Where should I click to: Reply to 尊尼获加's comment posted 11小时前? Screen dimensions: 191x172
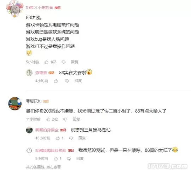click(x=76, y=119)
